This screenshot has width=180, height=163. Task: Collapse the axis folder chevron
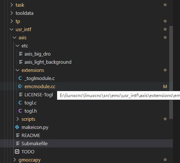point(14,37)
